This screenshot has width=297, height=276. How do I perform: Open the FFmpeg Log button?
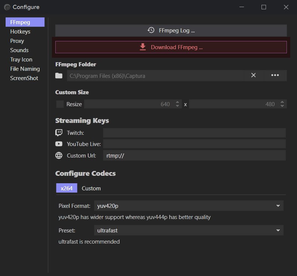pyautogui.click(x=171, y=31)
